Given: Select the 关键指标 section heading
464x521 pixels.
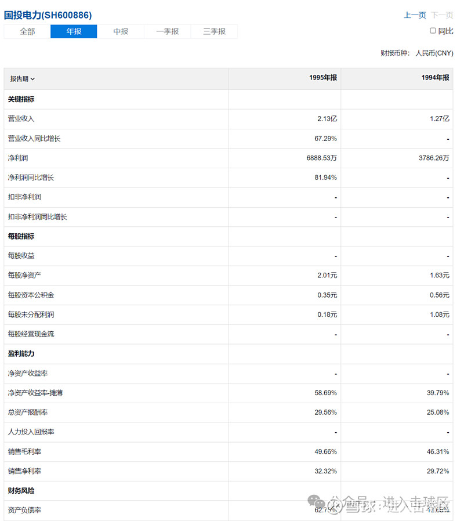Looking at the screenshot, I should click(21, 99).
